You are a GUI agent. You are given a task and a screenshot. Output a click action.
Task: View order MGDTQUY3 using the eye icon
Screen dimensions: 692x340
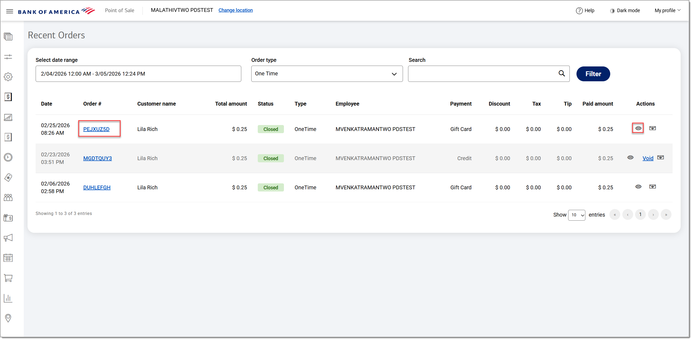point(630,157)
